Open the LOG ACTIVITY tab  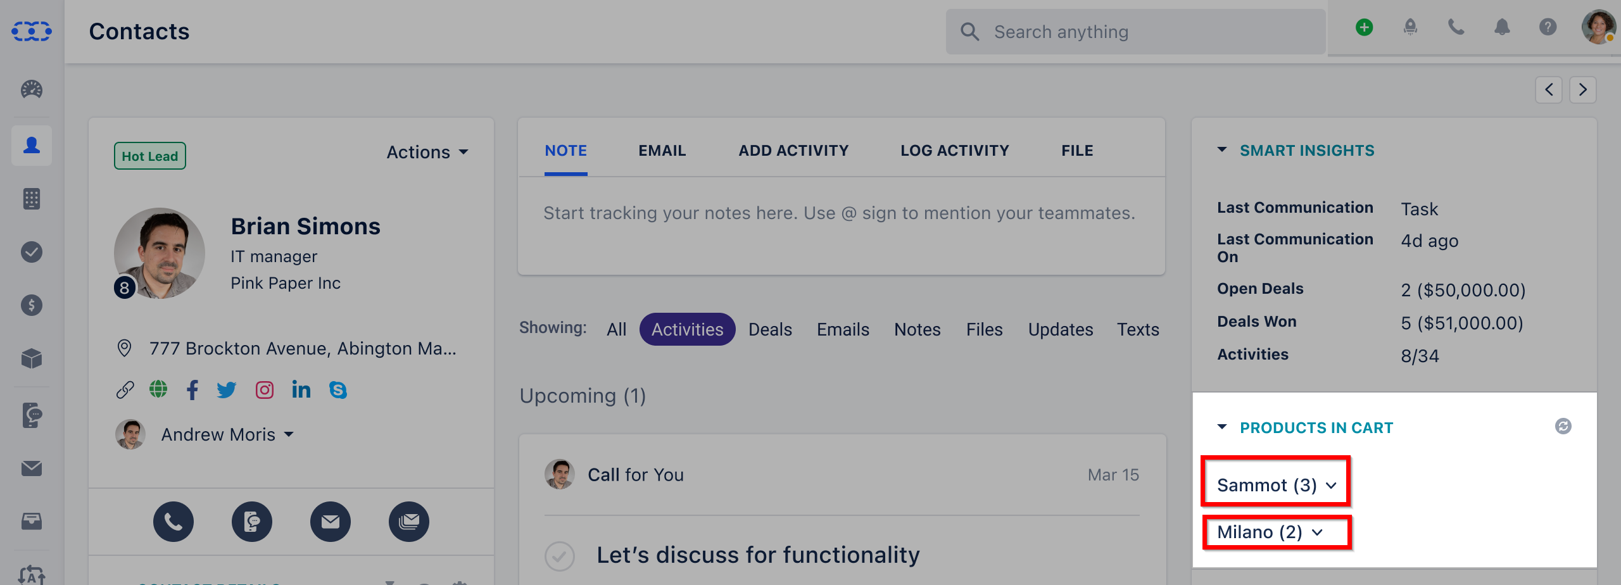click(x=954, y=151)
